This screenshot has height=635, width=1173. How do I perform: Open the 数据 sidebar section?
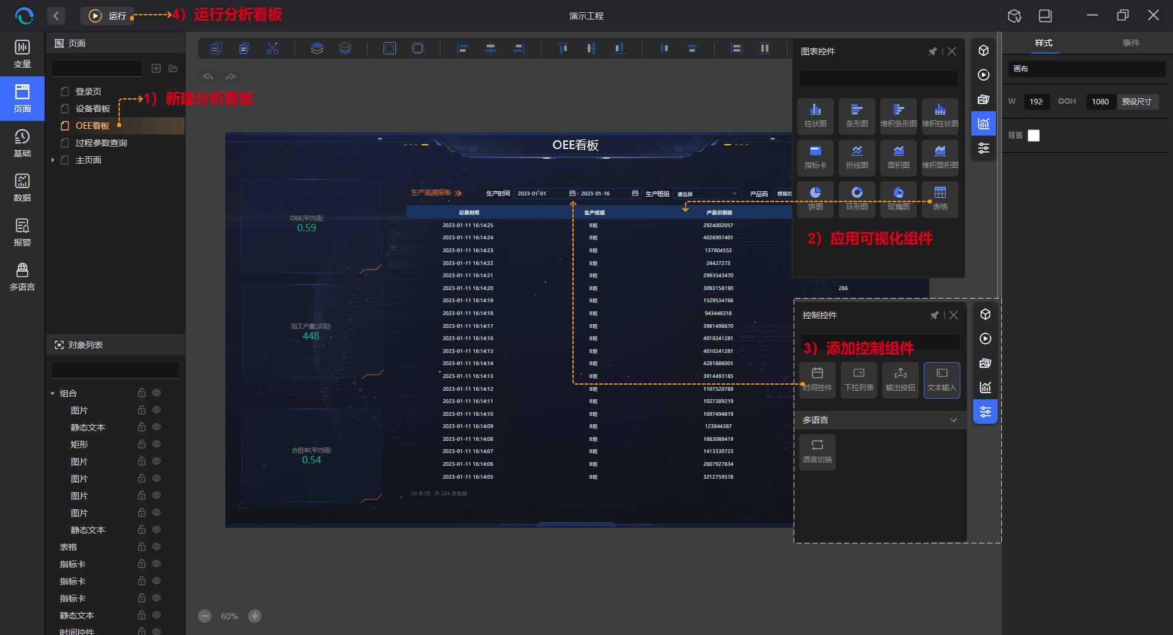click(22, 188)
